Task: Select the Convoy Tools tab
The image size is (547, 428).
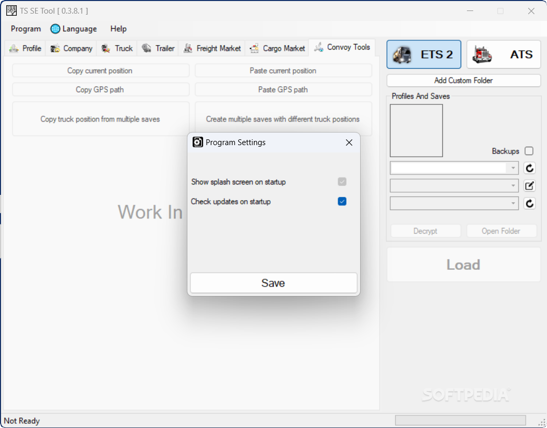Action: 342,47
